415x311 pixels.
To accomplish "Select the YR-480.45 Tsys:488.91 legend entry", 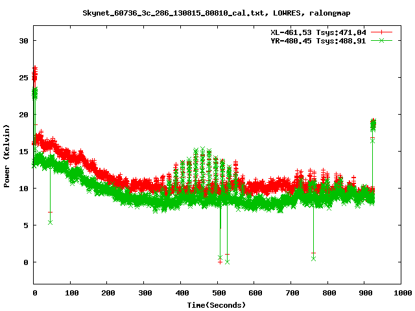I will pyautogui.click(x=318, y=41).
